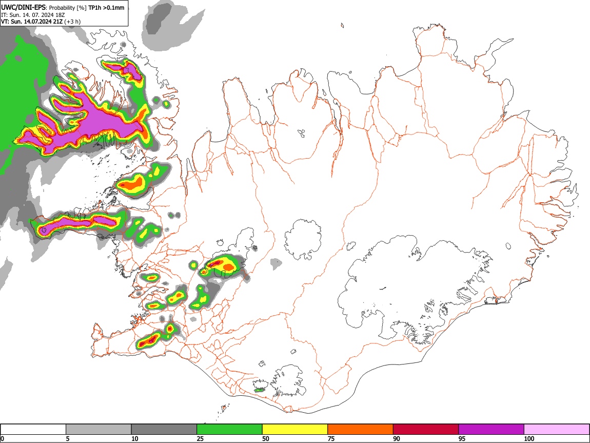Click the green 25–50% legend swatch

(229, 430)
